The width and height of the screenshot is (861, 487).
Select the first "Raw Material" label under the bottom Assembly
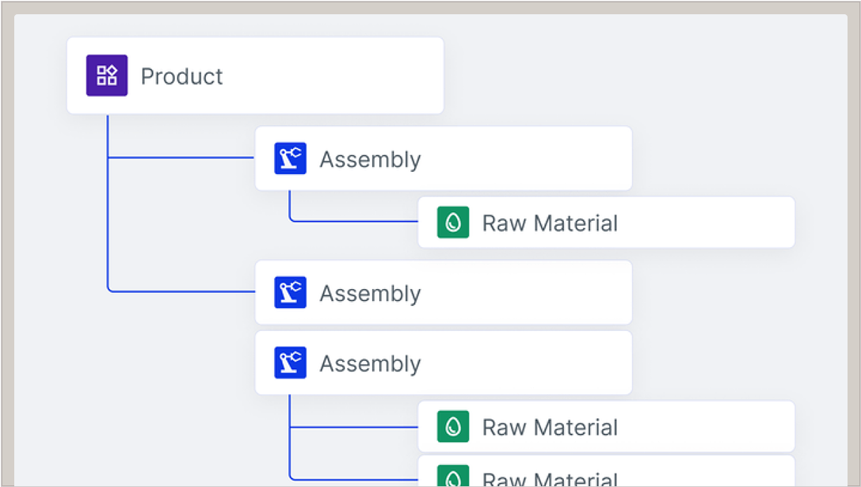click(x=550, y=428)
